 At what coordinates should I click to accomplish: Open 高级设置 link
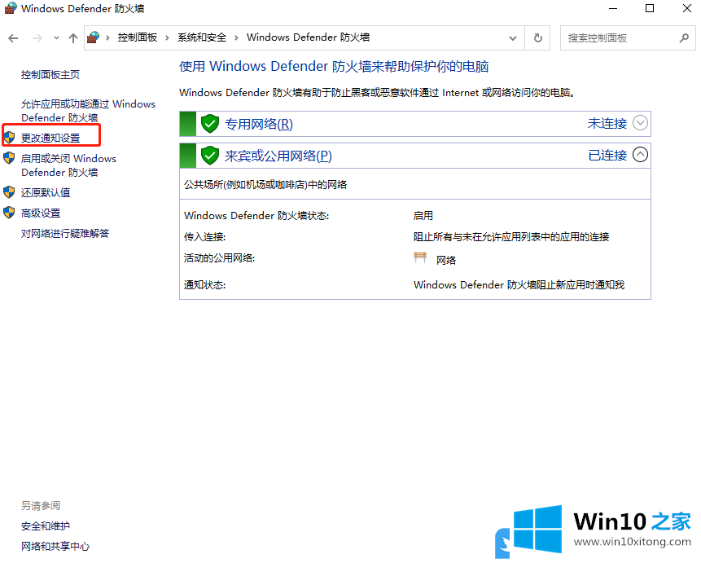pos(41,213)
